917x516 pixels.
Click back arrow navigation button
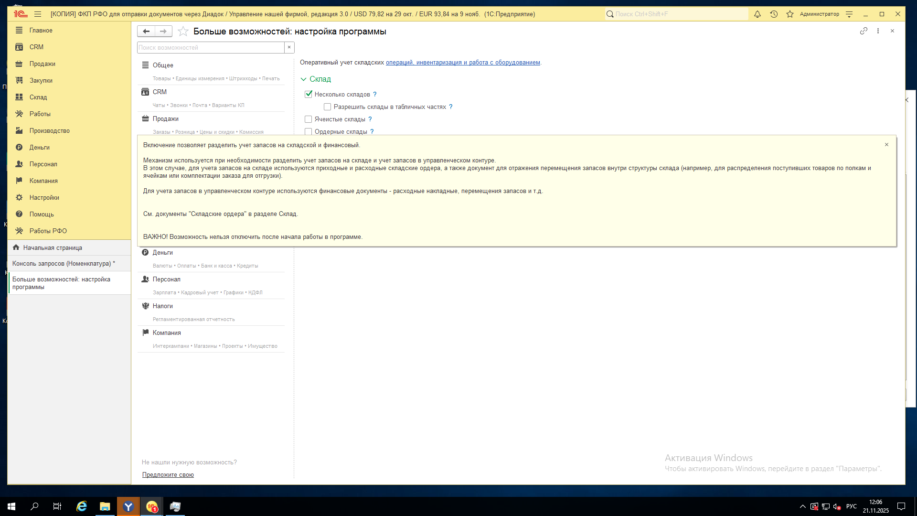(146, 32)
